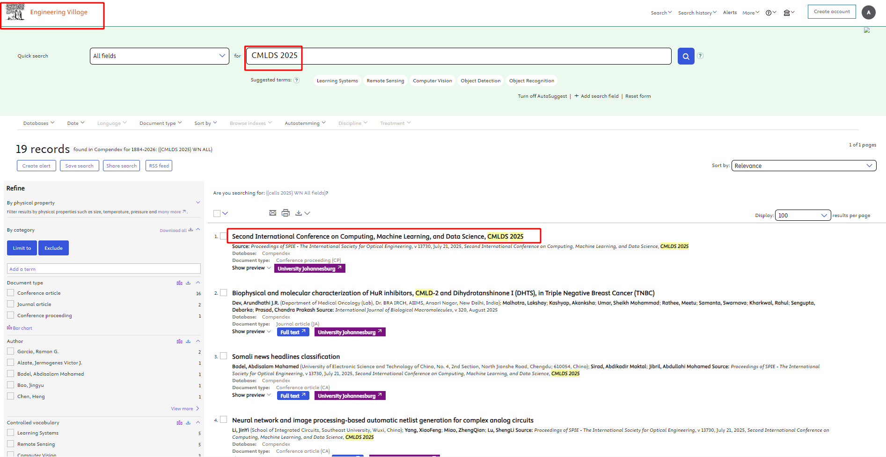Download Author facet data icon

(188, 341)
